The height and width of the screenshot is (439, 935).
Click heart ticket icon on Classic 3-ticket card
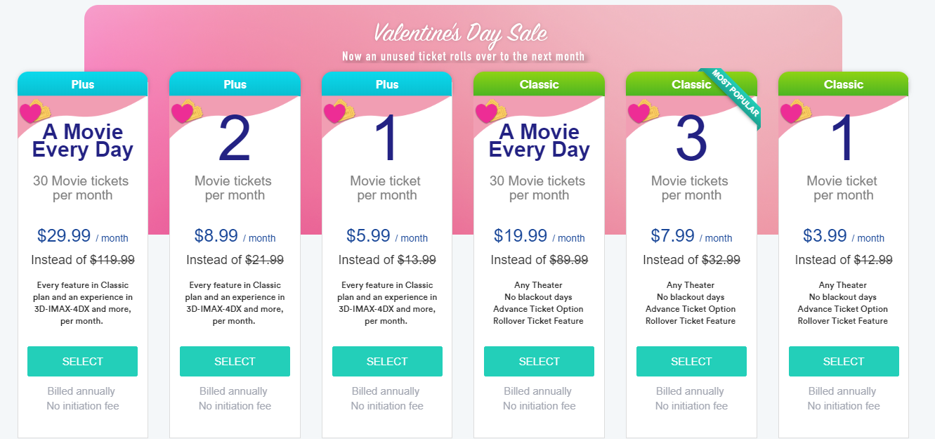(x=643, y=112)
